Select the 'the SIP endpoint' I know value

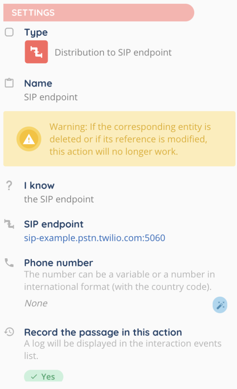59,199
